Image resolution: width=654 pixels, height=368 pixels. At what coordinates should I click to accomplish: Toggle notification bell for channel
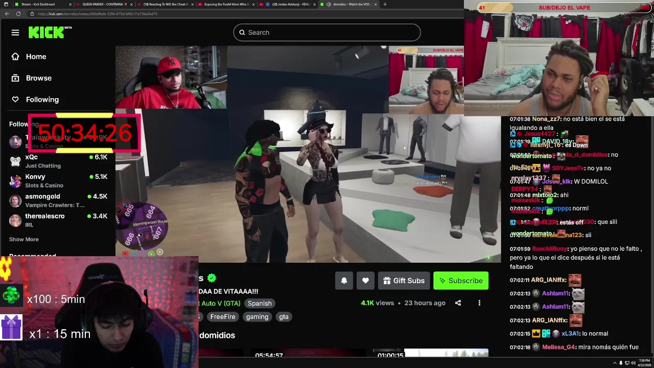pos(344,281)
